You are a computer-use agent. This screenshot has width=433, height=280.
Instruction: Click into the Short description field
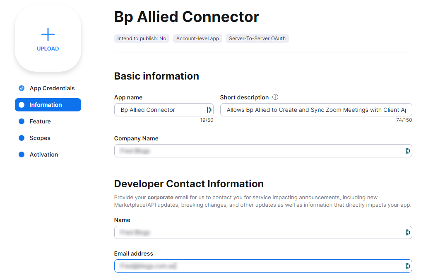click(316, 110)
